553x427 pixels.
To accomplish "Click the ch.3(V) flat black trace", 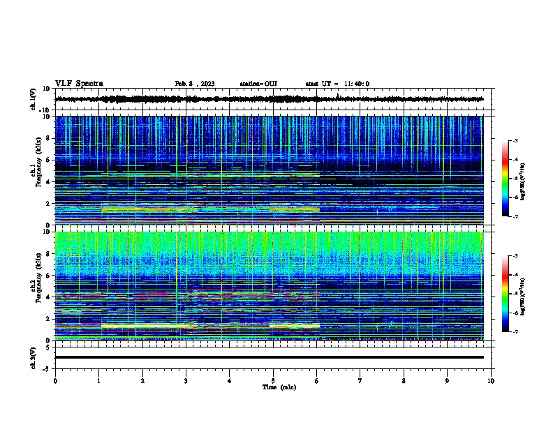I will click(x=269, y=357).
